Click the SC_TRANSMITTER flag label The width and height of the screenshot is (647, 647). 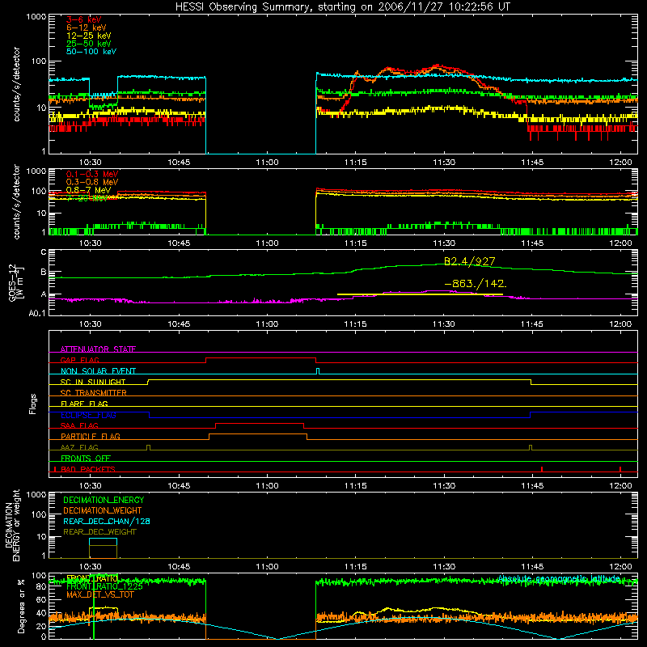(x=94, y=393)
